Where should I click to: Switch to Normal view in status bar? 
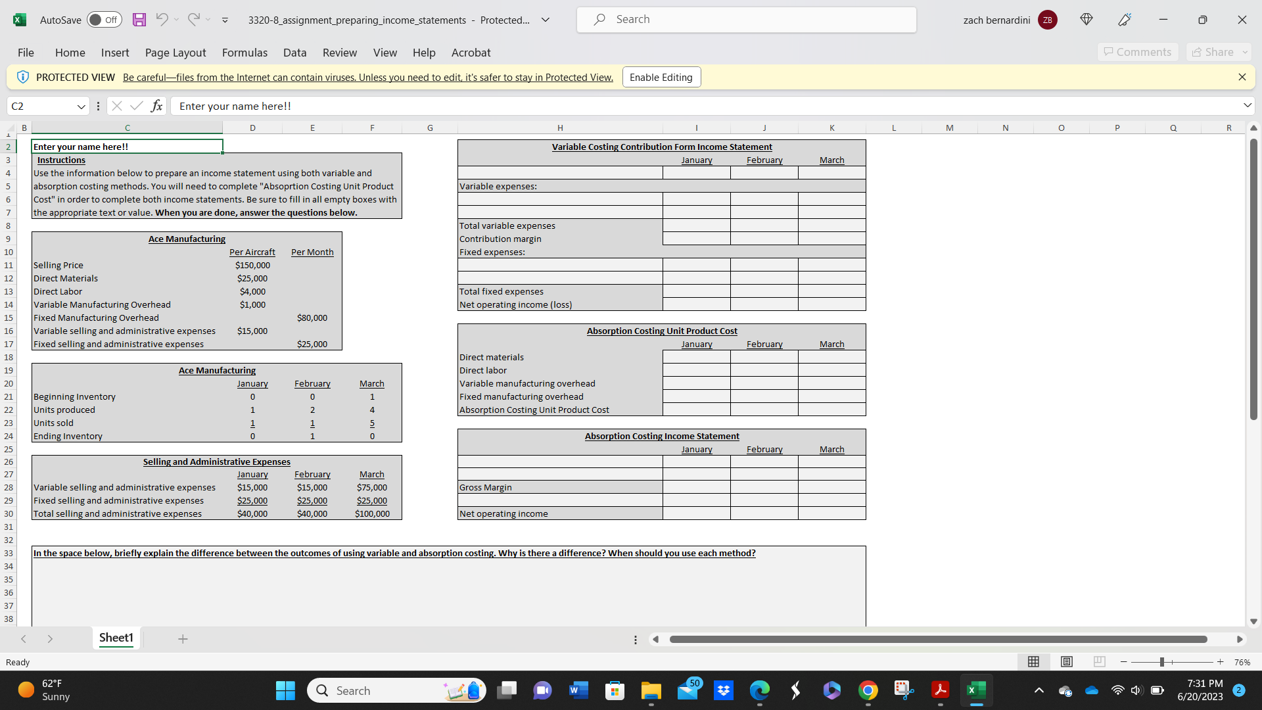[1033, 662]
